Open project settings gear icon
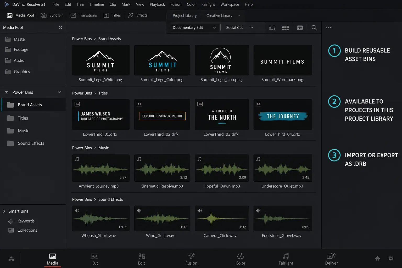 click(x=391, y=259)
